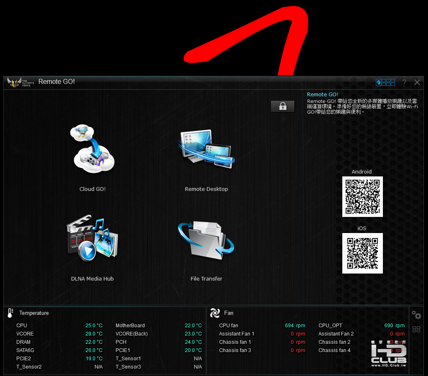Viewport: 428px width, 376px height.
Task: Click the DRAM temperature reading
Action: click(94, 342)
